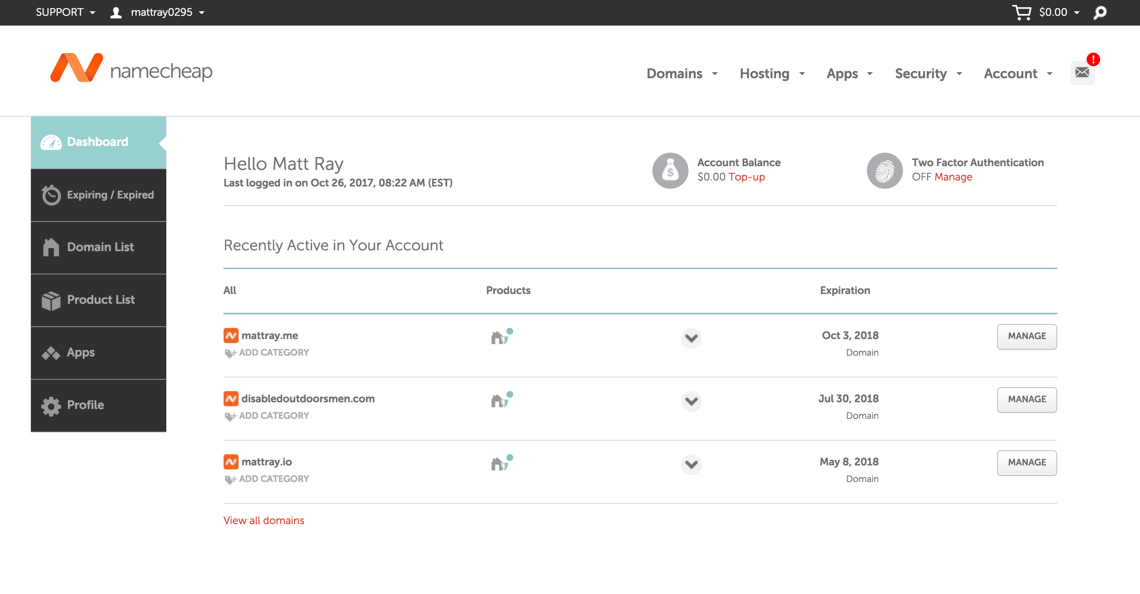Click tag icon under mattray.me
This screenshot has height=594, width=1140.
231,353
